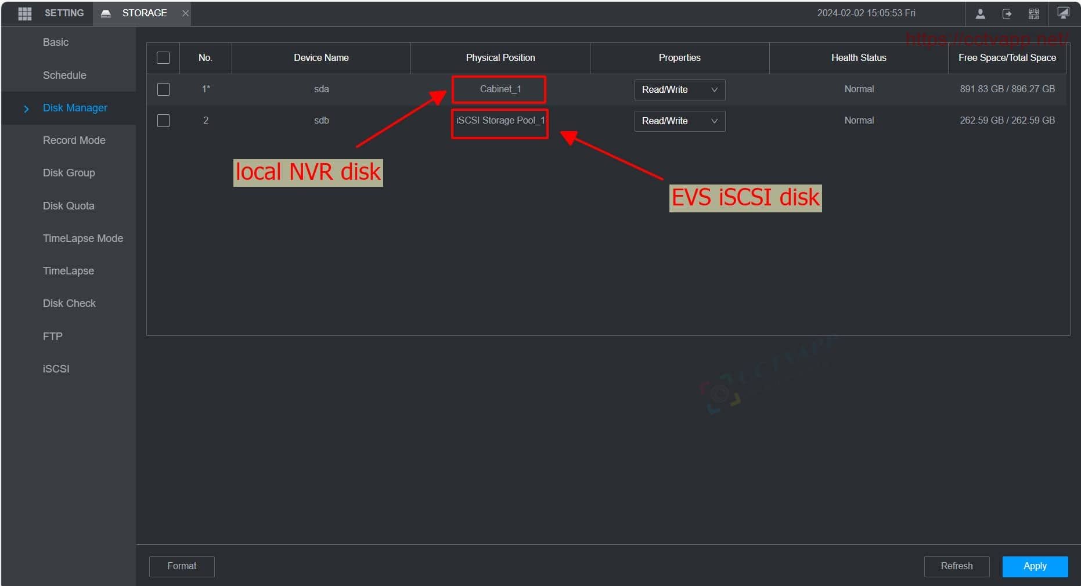The width and height of the screenshot is (1081, 586).
Task: Click the logout icon in header
Action: [x=1007, y=14]
